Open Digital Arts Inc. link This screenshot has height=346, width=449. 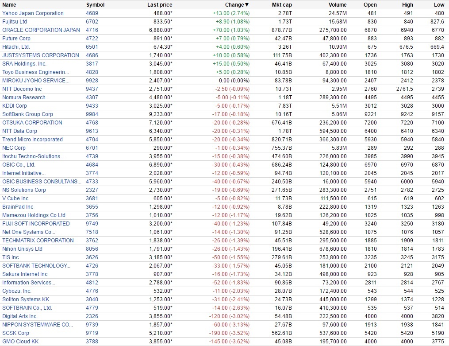[20, 316]
